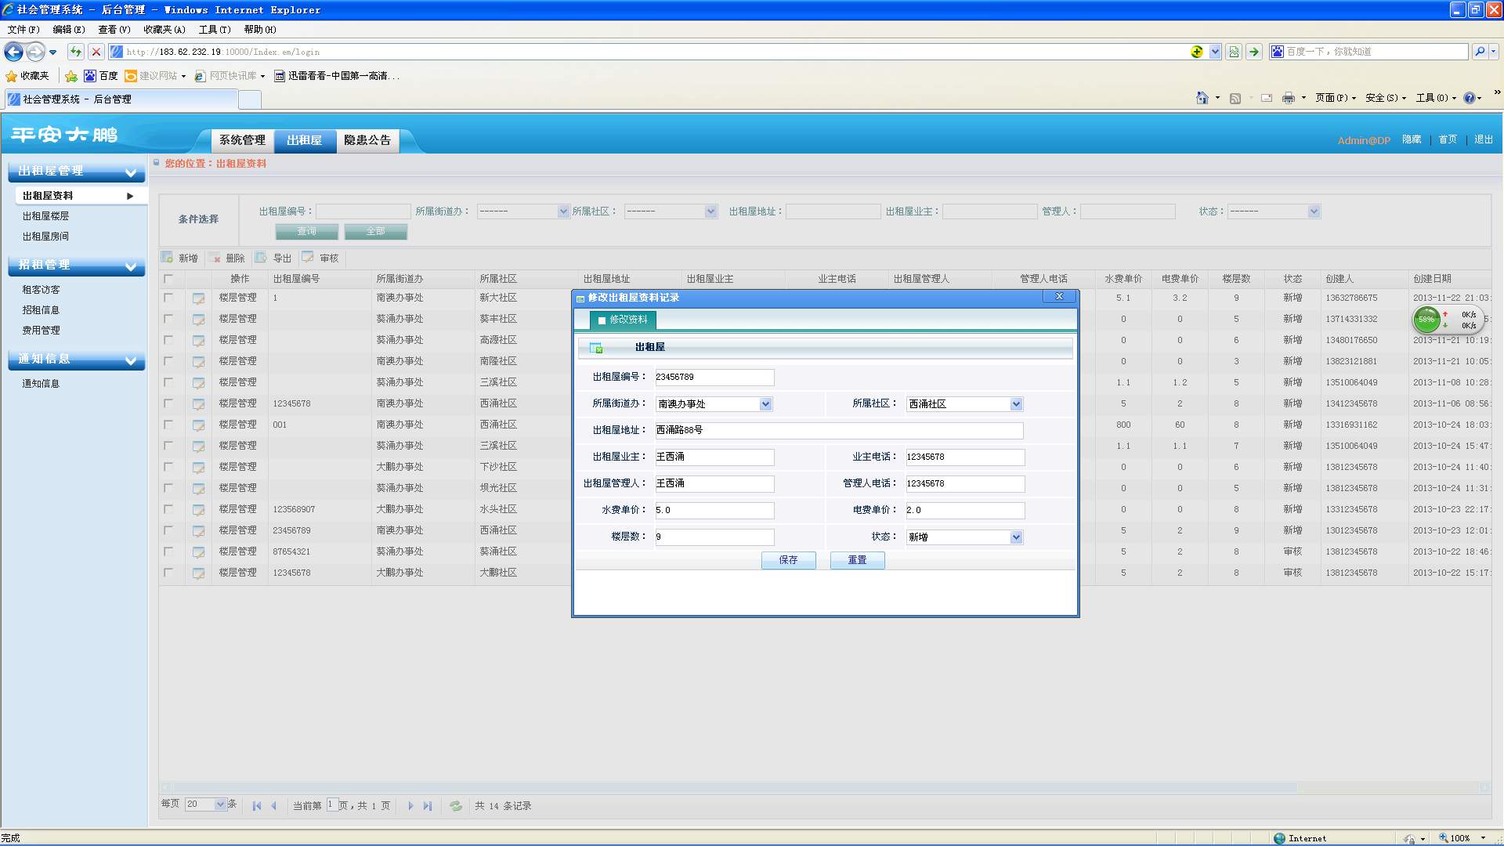Click edit icon for row 87654321
Image resolution: width=1504 pixels, height=846 pixels.
[x=199, y=552]
